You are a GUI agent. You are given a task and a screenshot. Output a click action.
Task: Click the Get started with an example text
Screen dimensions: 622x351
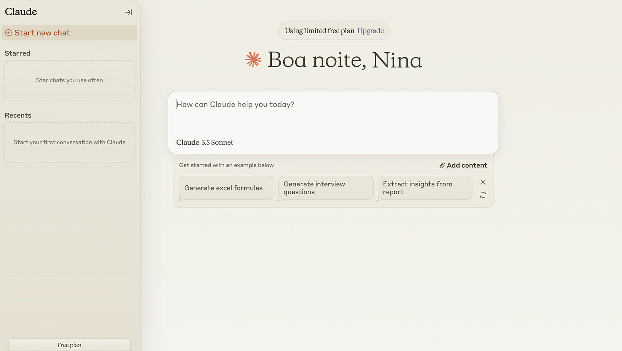(x=226, y=165)
